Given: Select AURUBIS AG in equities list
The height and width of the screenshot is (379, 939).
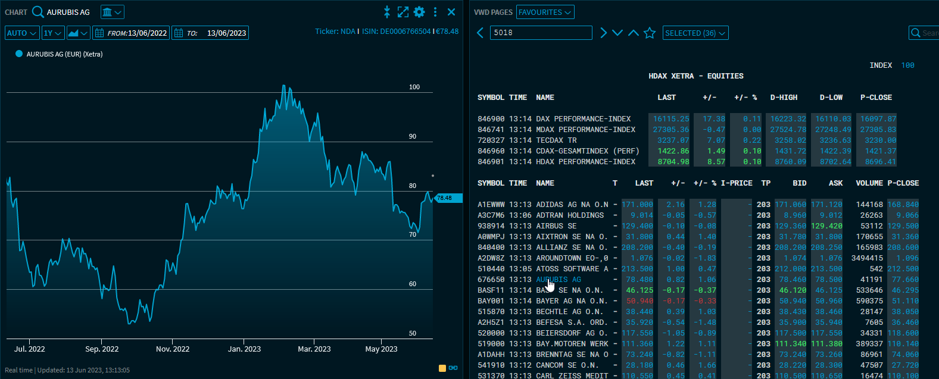Looking at the screenshot, I should pyautogui.click(x=558, y=280).
